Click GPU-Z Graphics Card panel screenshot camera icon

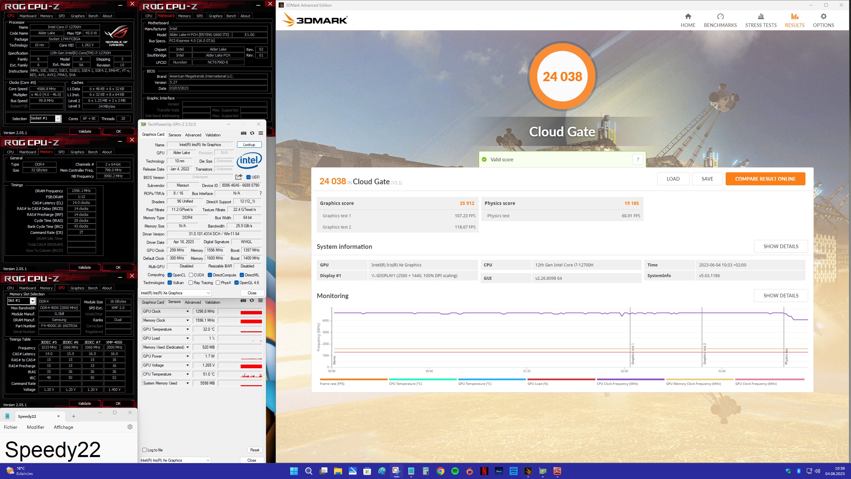pyautogui.click(x=244, y=133)
